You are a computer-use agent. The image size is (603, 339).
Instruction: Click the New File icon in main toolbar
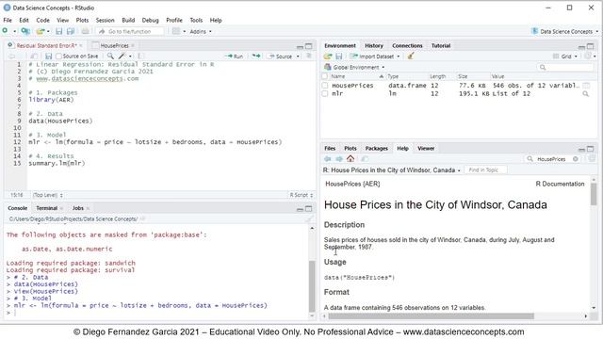pos(5,31)
